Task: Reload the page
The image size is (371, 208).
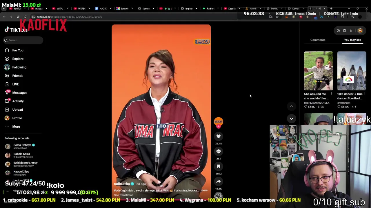Action: [18, 17]
